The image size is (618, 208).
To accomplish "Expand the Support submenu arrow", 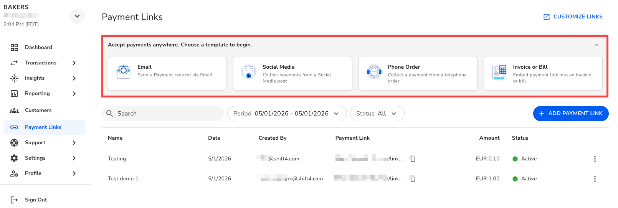I will (x=74, y=143).
